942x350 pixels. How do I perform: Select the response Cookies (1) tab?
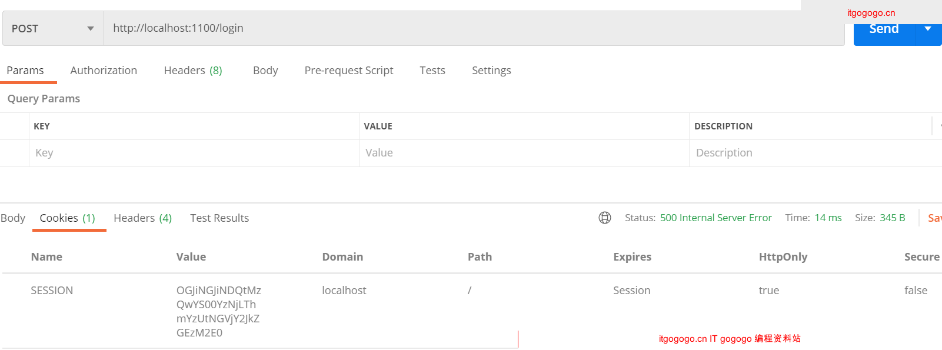[68, 218]
